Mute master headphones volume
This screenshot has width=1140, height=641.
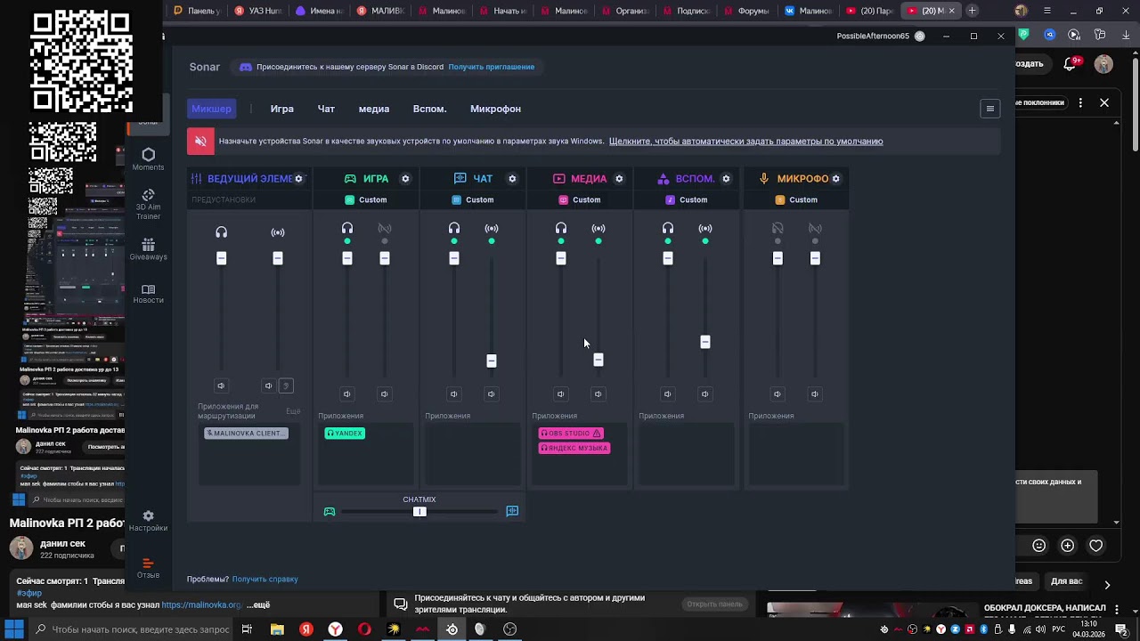click(221, 385)
